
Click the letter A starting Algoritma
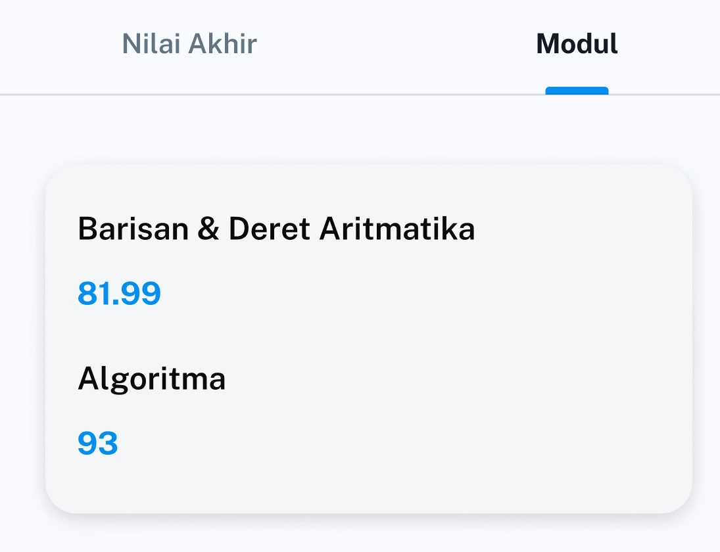point(87,379)
